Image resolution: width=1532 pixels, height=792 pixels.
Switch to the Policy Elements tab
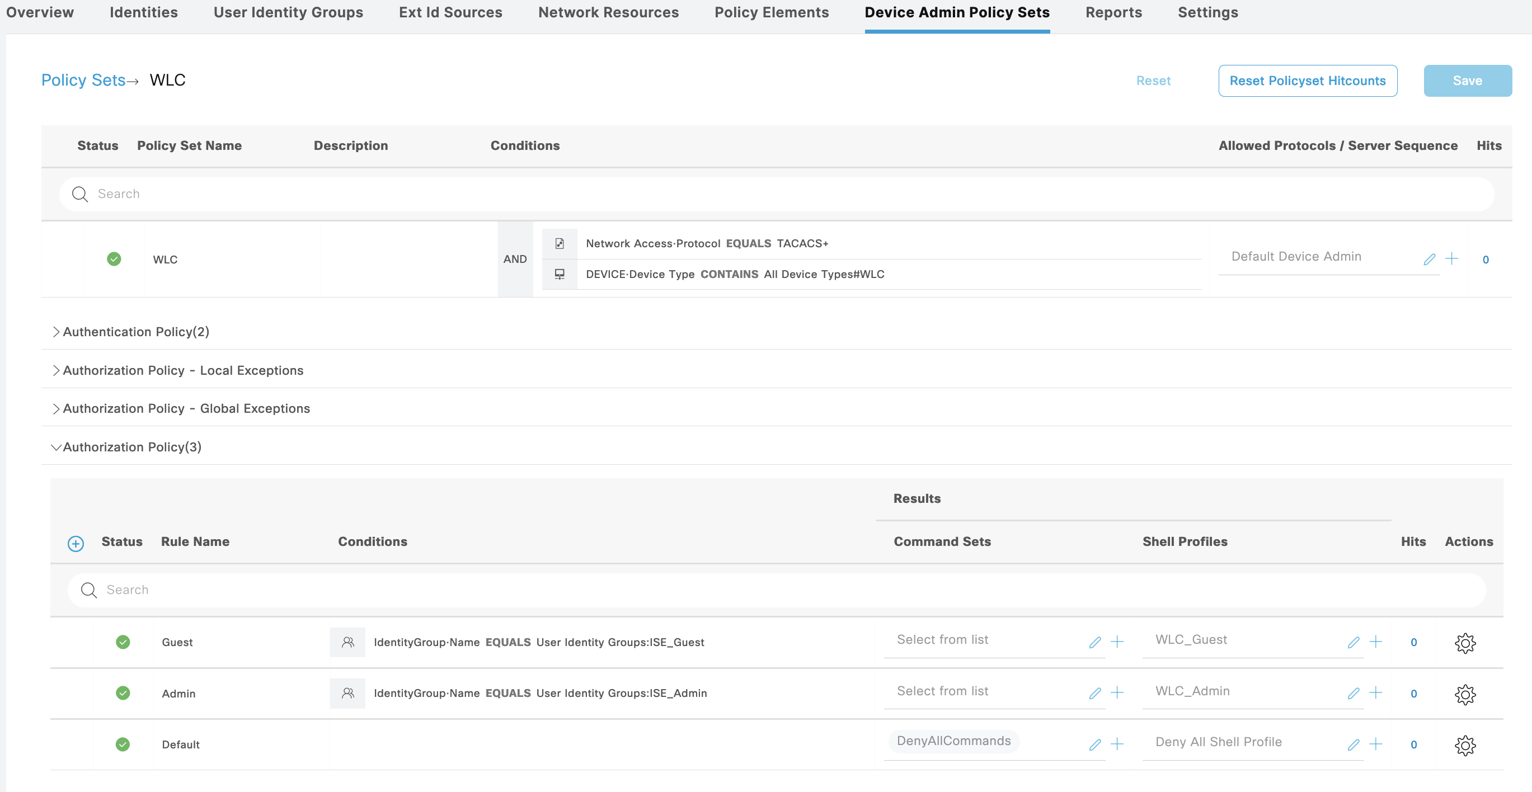pyautogui.click(x=772, y=12)
